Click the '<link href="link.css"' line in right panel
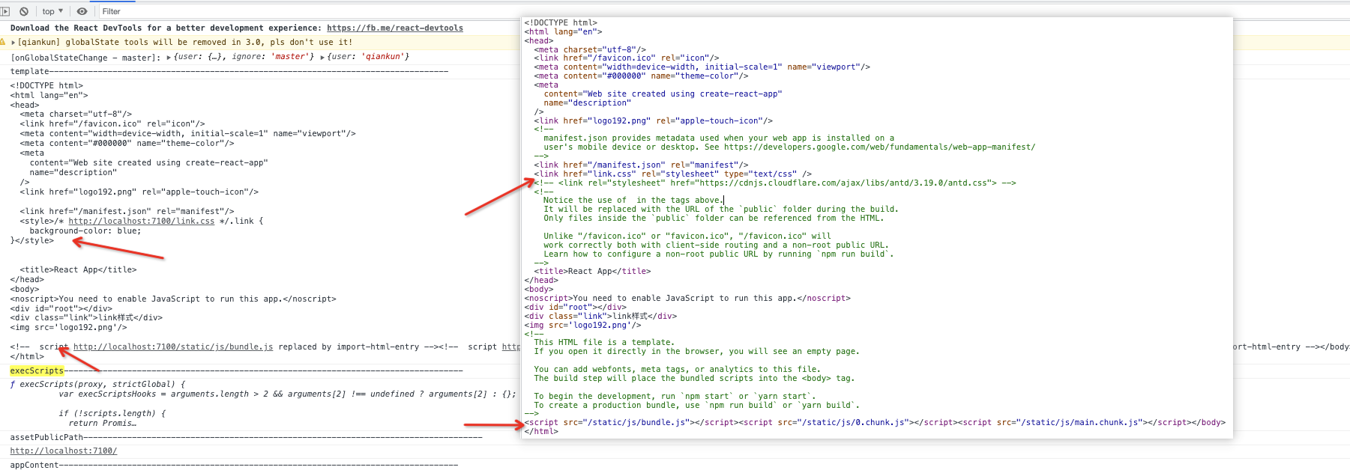 tap(672, 174)
